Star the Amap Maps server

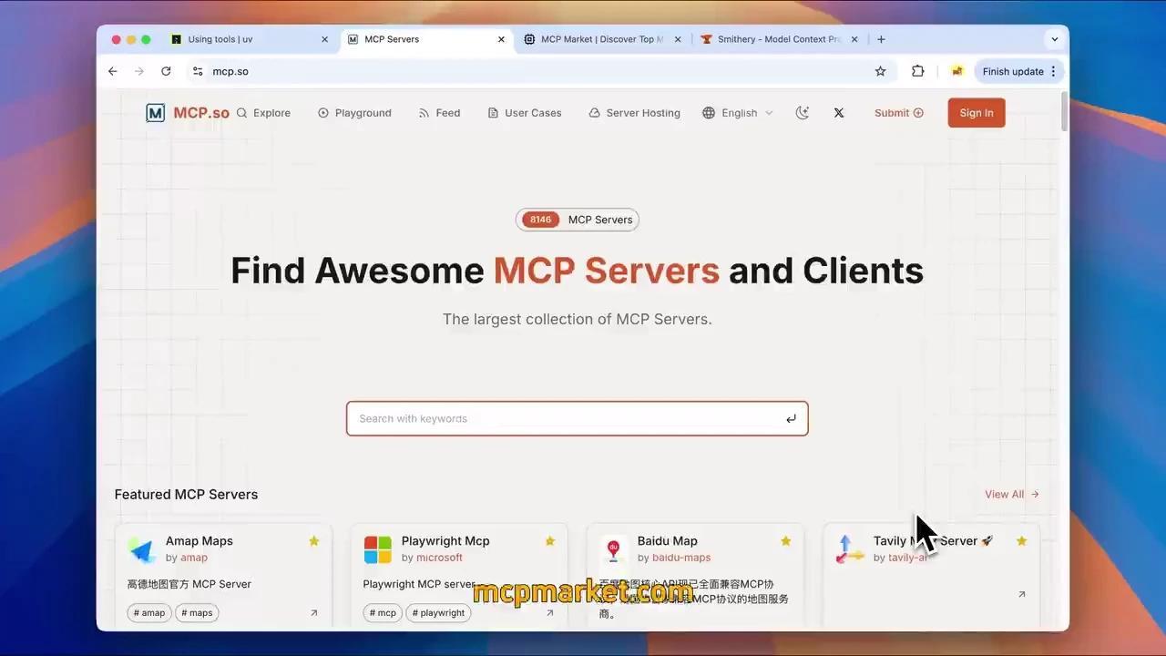(314, 540)
